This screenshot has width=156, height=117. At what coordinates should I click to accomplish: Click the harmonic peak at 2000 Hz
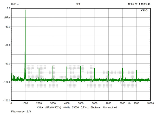tap(39, 69)
